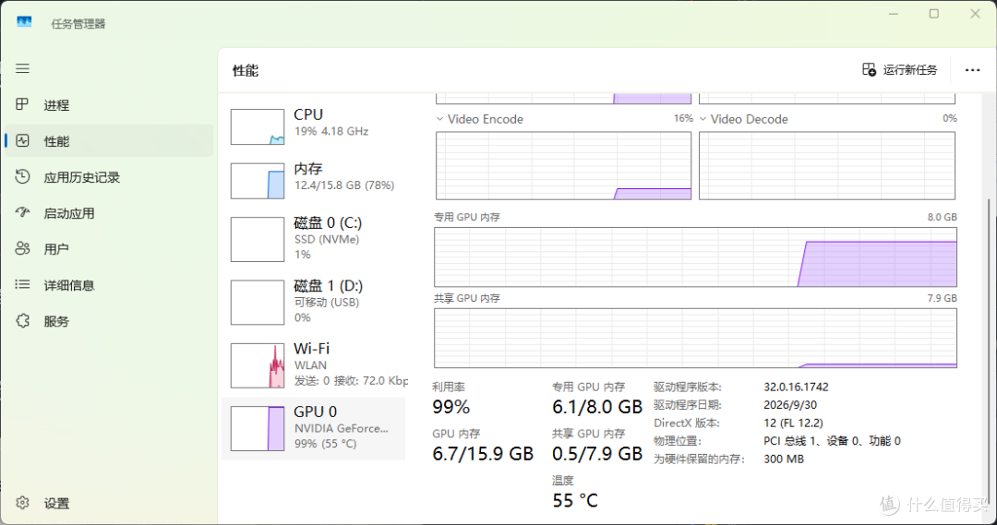The height and width of the screenshot is (525, 997).
Task: Click the 7.9 GB graph maximum label
Action: tap(942, 298)
